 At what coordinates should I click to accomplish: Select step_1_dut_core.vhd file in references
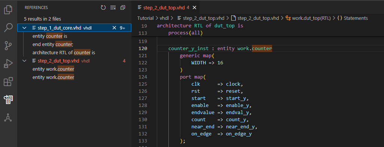click(74, 28)
